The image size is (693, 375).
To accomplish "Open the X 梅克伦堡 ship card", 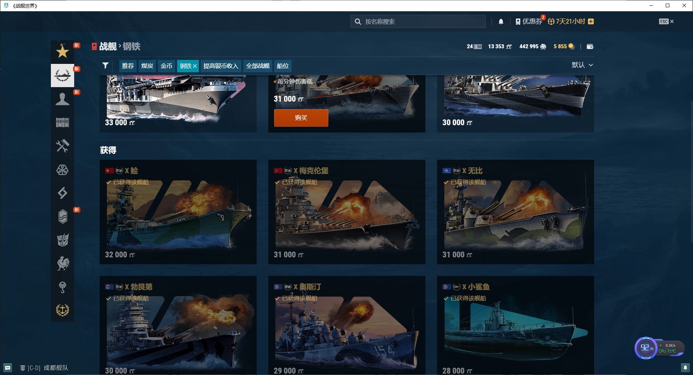I will [x=346, y=212].
